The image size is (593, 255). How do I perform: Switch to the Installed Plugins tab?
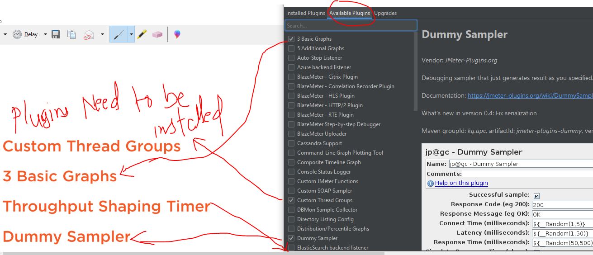[305, 13]
